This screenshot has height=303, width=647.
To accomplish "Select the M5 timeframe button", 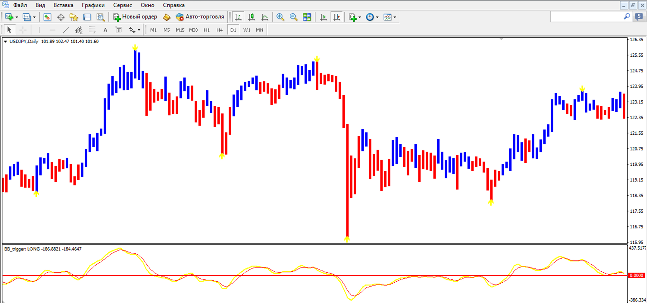I will (166, 30).
